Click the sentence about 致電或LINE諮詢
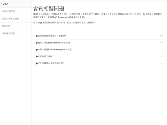The width and height of the screenshot is (167, 125). pos(64,23)
